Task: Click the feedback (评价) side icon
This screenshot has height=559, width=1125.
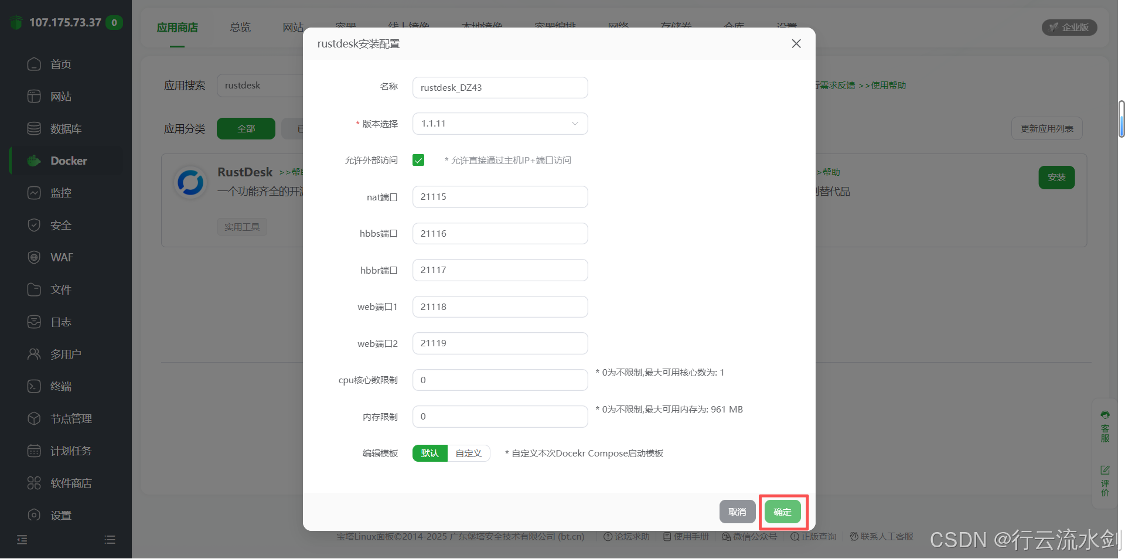Action: pyautogui.click(x=1105, y=481)
